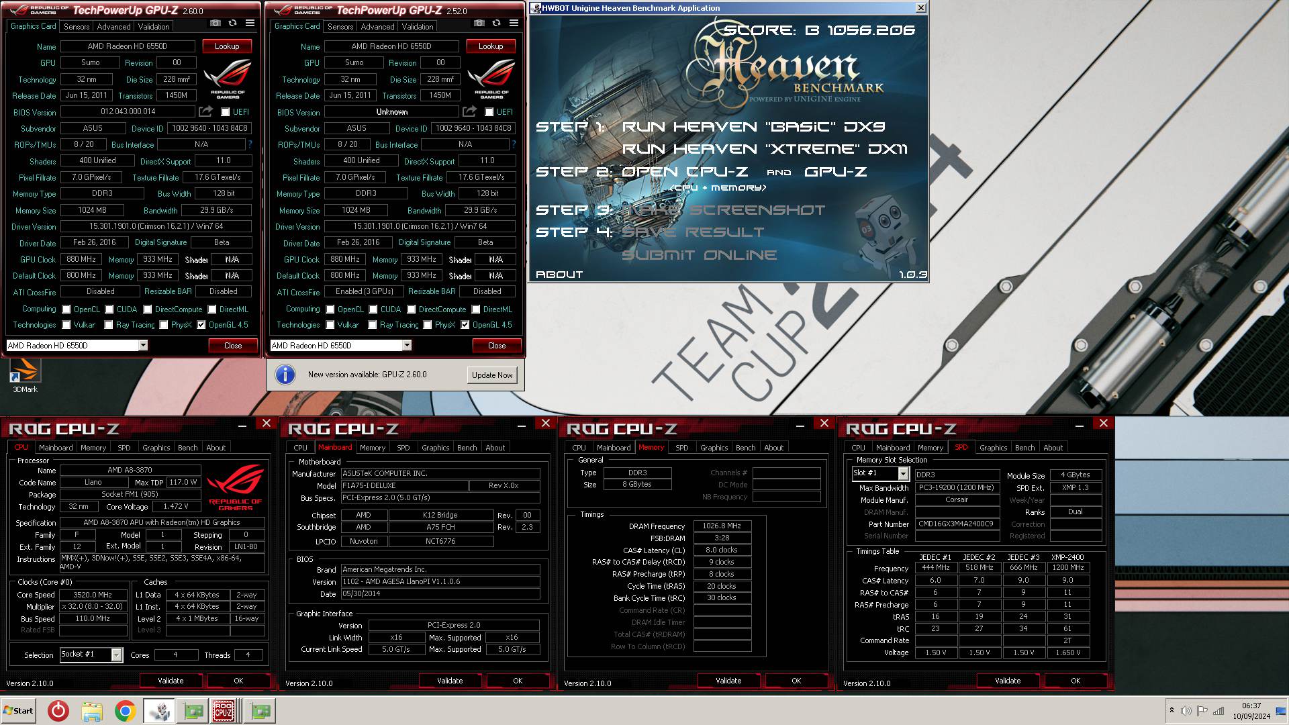
Task: Click Submit Online in Heaven Benchmark
Action: (x=699, y=255)
